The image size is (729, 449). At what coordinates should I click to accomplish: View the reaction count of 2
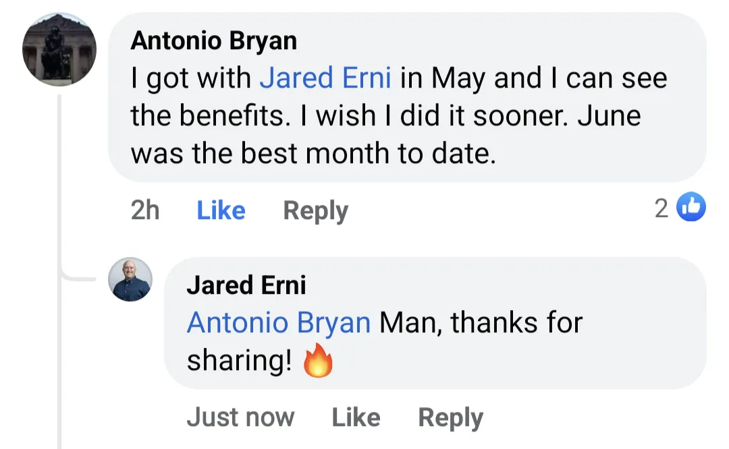[x=661, y=208]
